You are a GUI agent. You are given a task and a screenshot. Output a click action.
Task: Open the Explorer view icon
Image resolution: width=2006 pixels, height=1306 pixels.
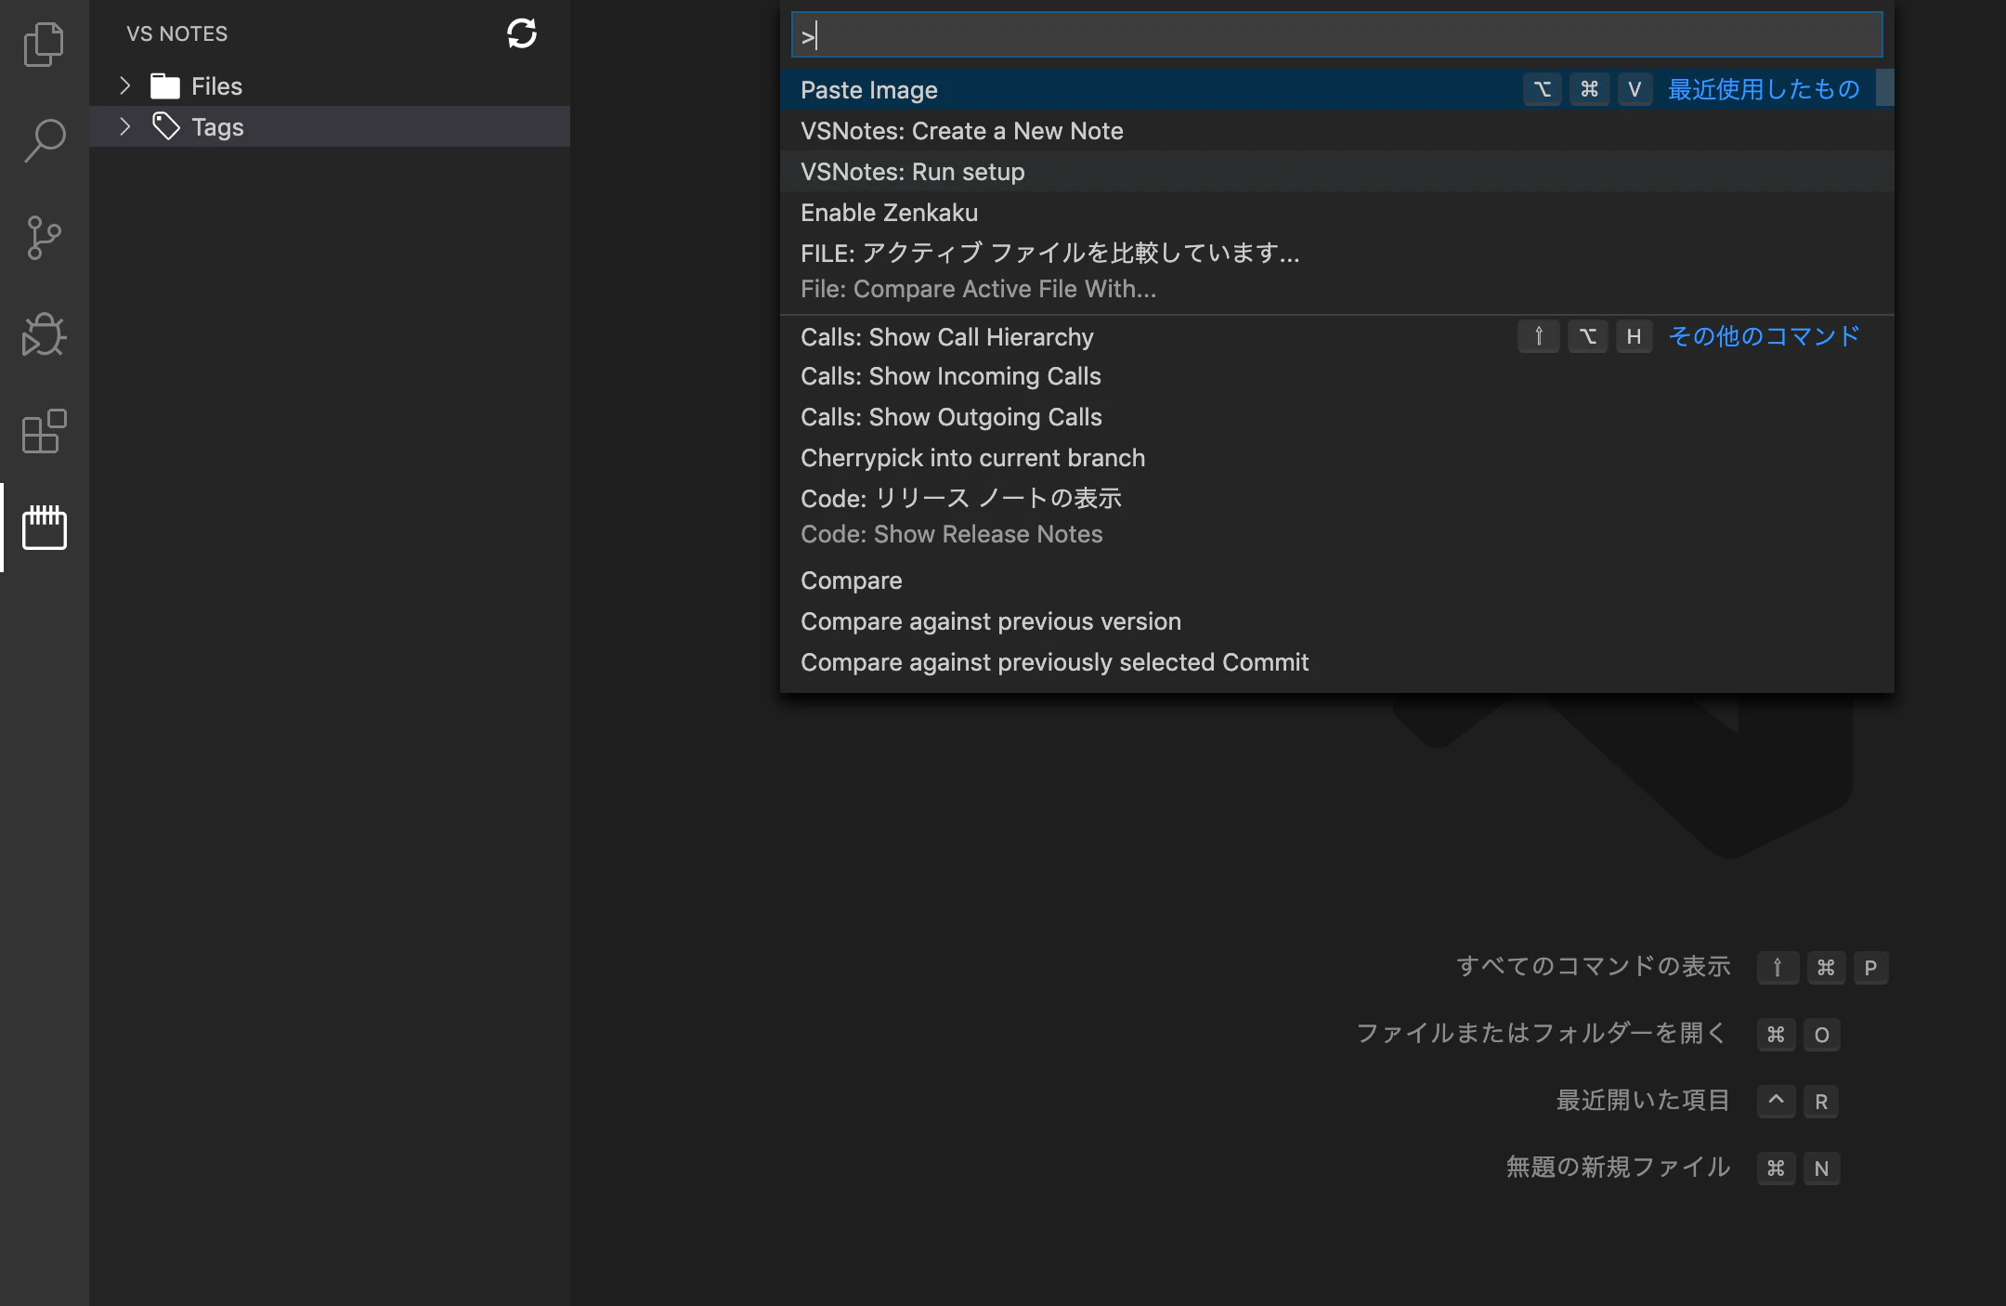click(44, 44)
